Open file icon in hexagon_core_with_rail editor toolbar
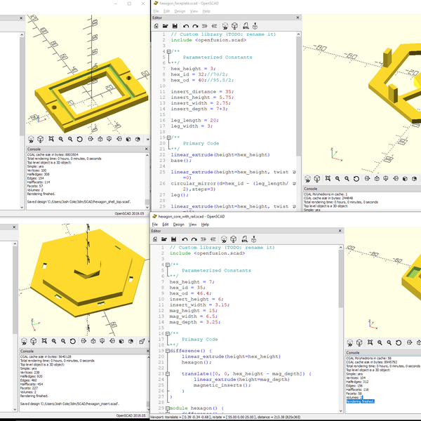 (x=164, y=239)
